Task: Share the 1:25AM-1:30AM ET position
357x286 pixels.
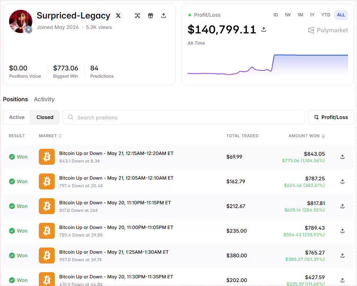Action: tap(342, 256)
